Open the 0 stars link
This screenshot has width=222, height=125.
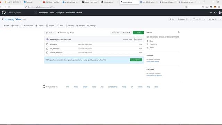coord(151,41)
